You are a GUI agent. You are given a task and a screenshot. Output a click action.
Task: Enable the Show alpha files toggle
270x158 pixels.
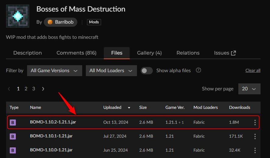click(x=147, y=70)
